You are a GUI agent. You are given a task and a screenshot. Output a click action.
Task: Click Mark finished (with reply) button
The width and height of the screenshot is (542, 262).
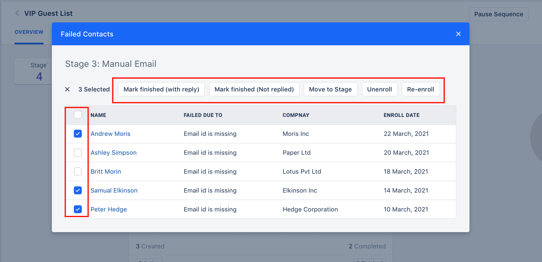pos(161,89)
